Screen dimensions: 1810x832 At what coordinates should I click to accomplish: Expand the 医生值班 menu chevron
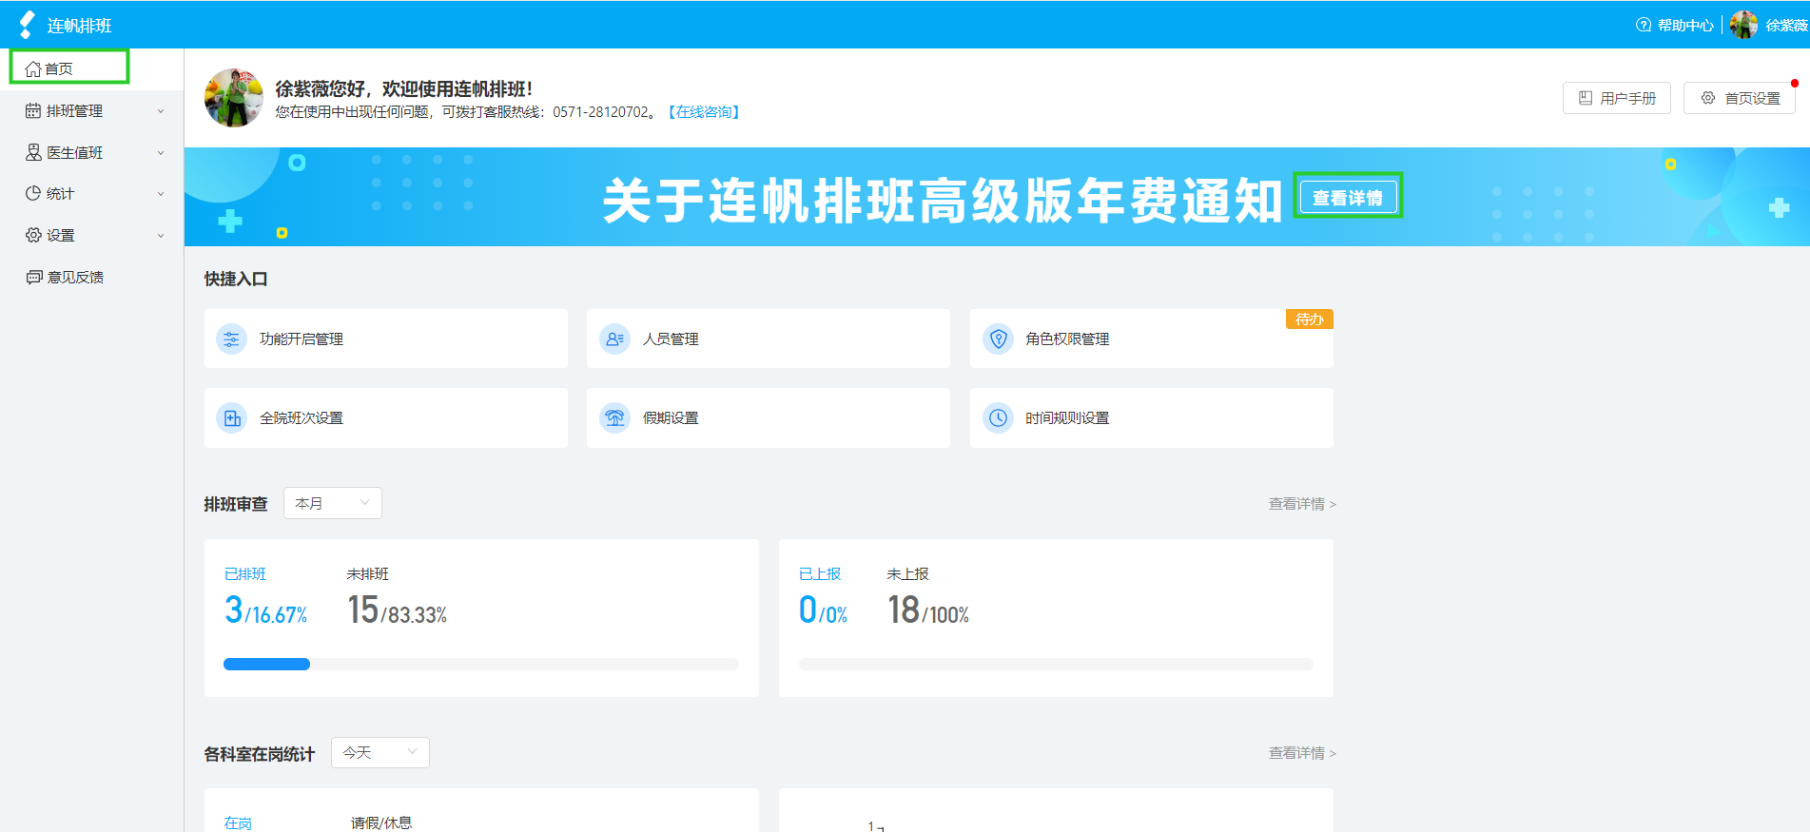(161, 152)
